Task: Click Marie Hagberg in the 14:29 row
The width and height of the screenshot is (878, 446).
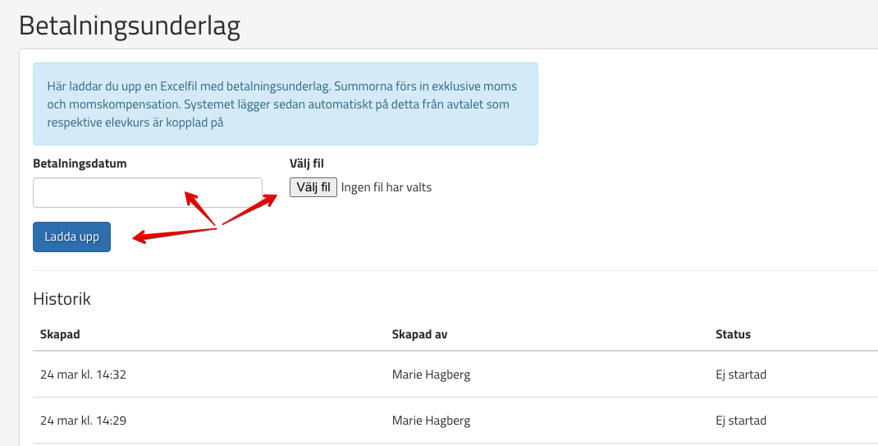Action: coord(431,421)
